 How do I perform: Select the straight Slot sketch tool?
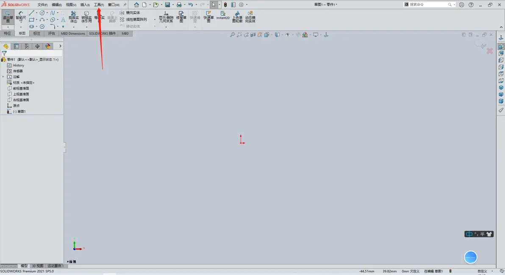pyautogui.click(x=31, y=26)
